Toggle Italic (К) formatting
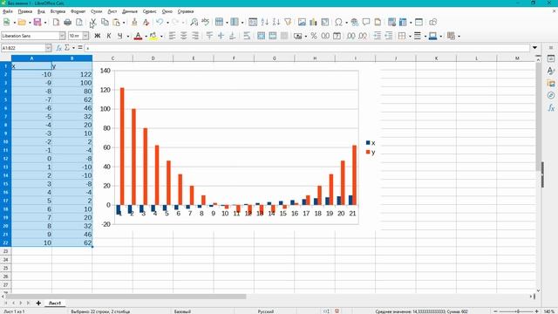This screenshot has width=558, height=314. (x=108, y=36)
